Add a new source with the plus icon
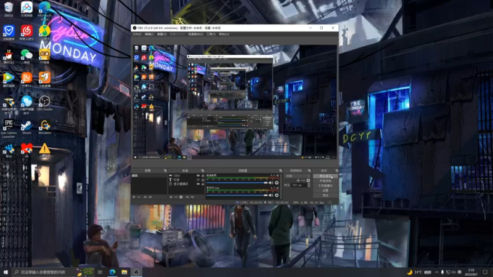This screenshot has width=493, height=277. tap(171, 197)
